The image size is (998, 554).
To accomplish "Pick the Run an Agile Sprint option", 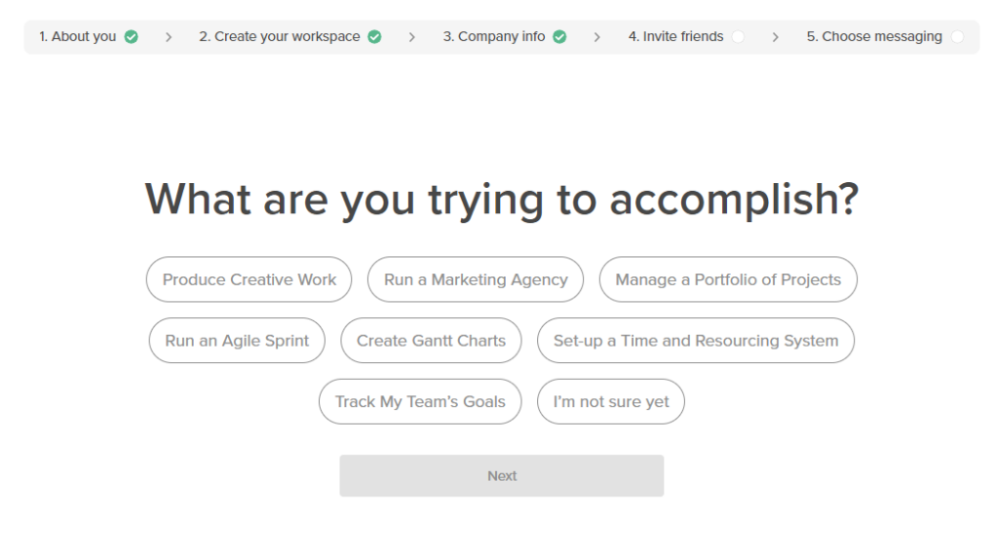I will click(237, 341).
